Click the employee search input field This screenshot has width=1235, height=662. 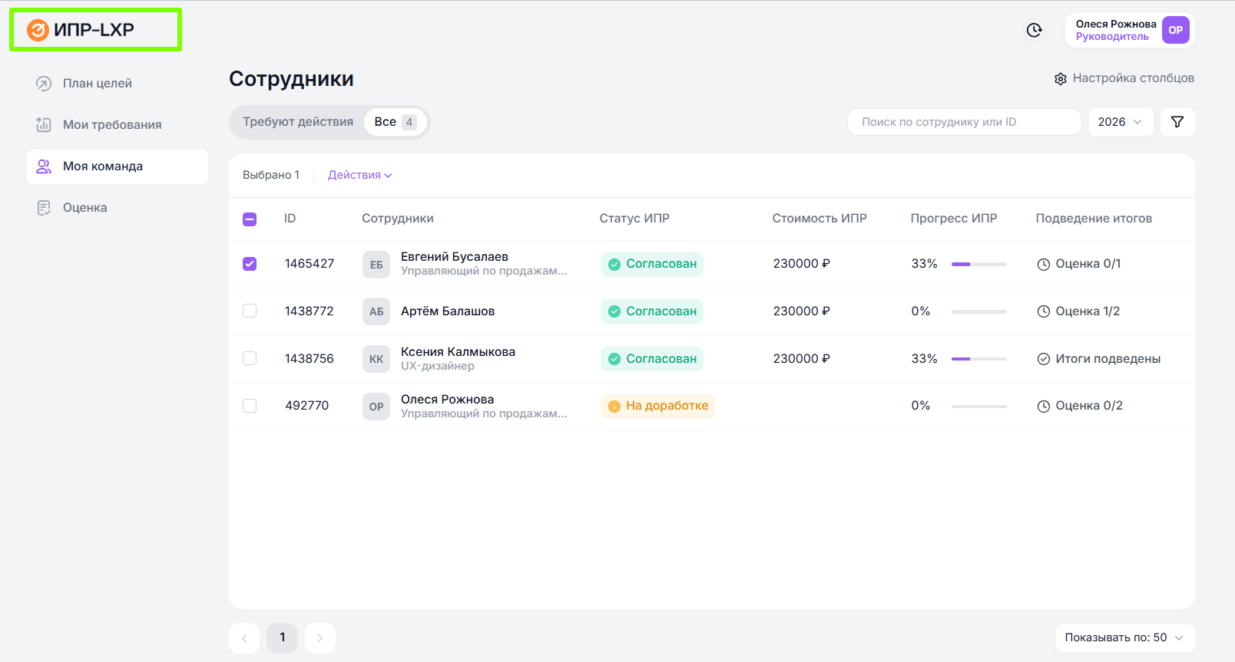pos(964,122)
